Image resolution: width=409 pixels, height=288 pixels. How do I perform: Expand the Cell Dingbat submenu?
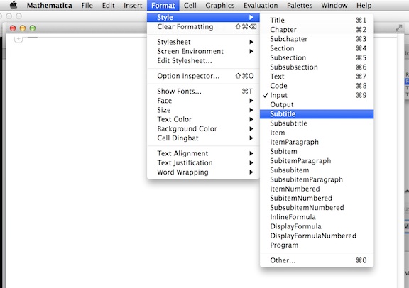point(203,138)
